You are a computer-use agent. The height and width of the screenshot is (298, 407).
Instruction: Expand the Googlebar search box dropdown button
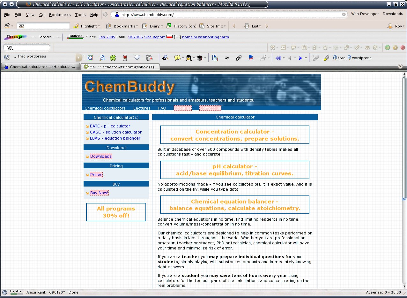click(79, 58)
